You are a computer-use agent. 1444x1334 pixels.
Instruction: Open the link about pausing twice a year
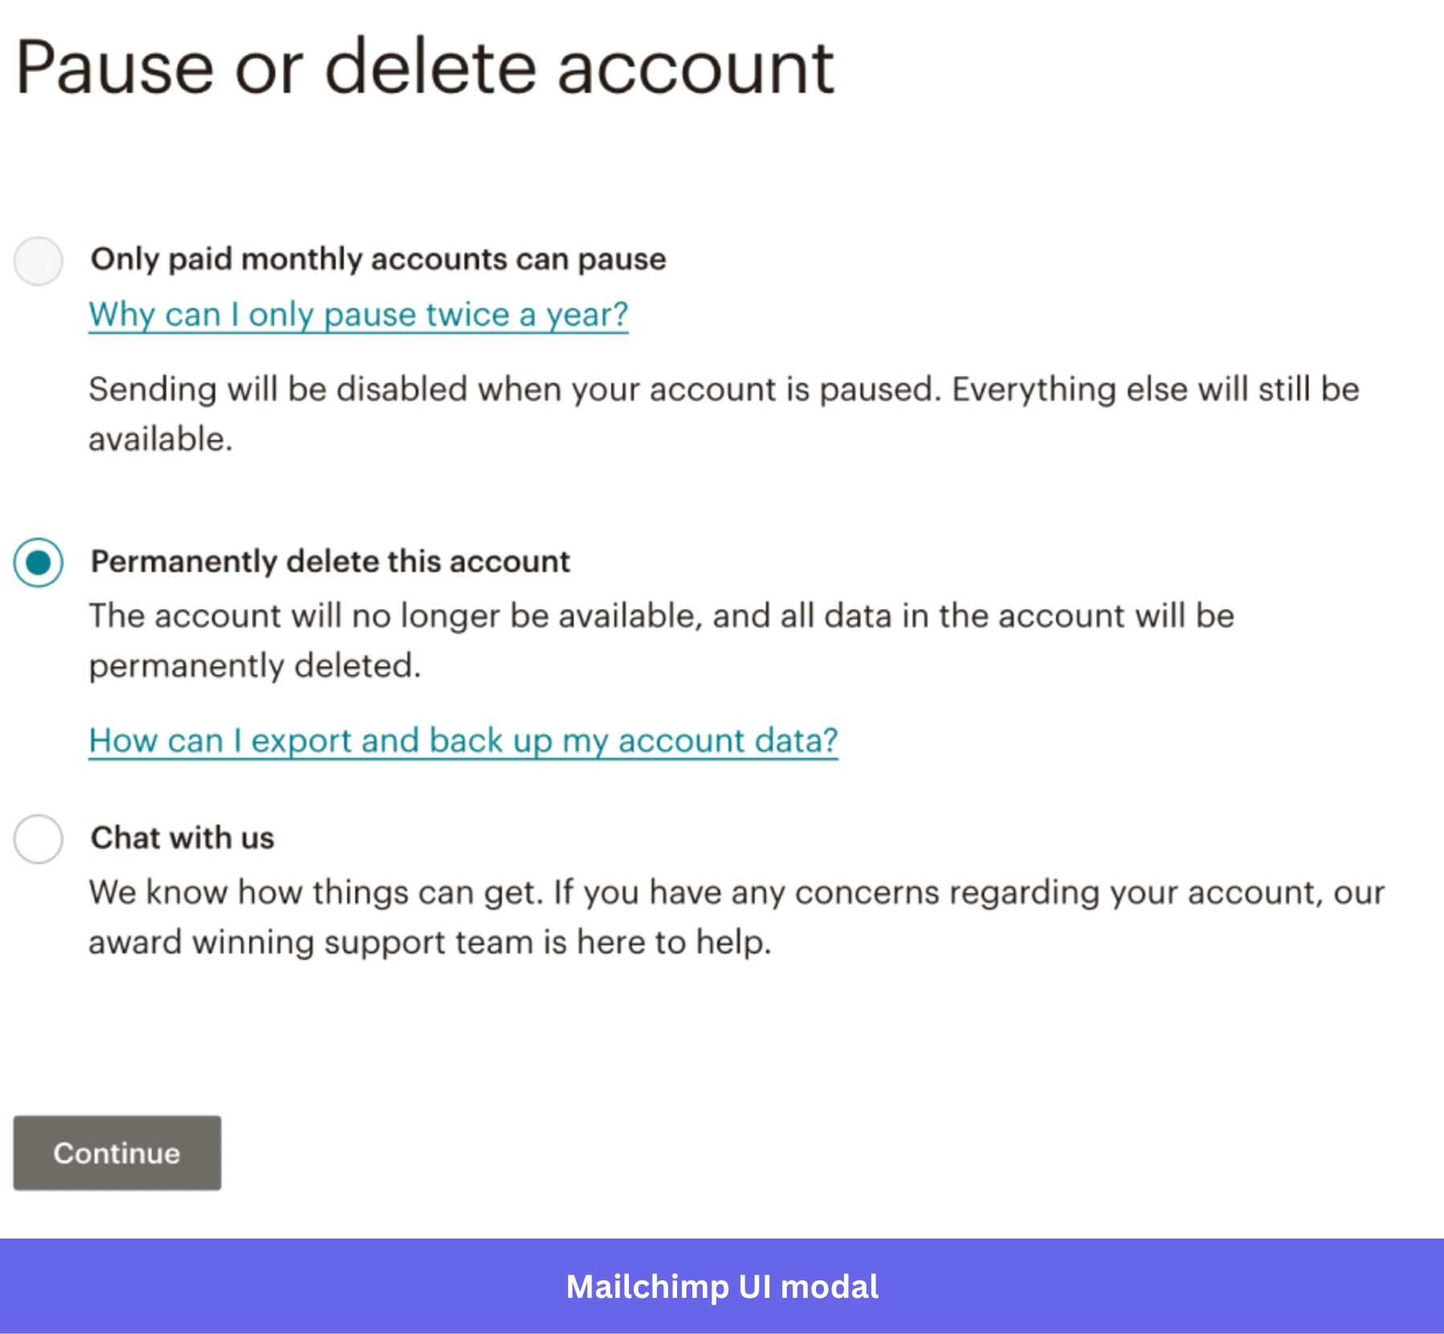358,314
